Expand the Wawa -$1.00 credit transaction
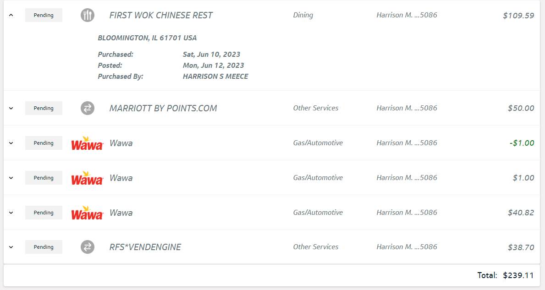545x290 pixels. (x=11, y=143)
